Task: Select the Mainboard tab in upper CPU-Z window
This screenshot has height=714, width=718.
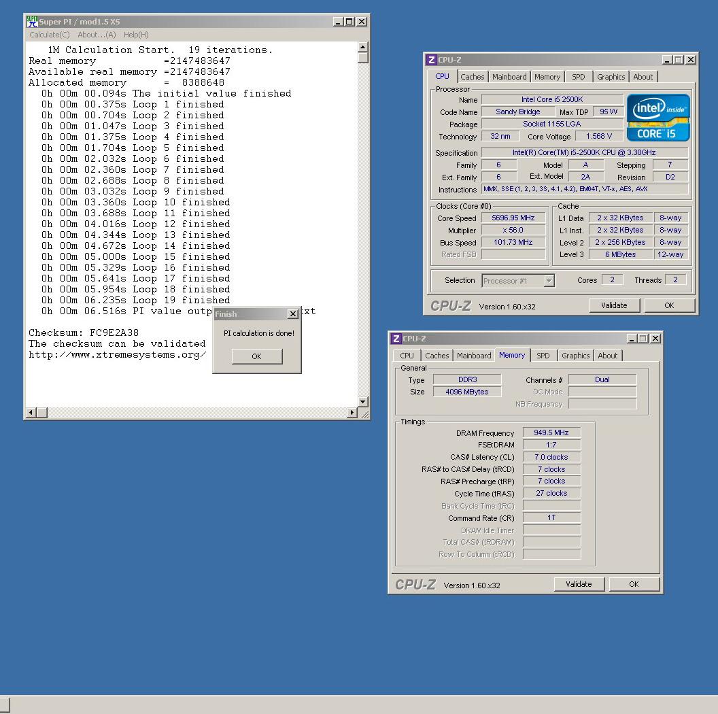Action: [509, 77]
